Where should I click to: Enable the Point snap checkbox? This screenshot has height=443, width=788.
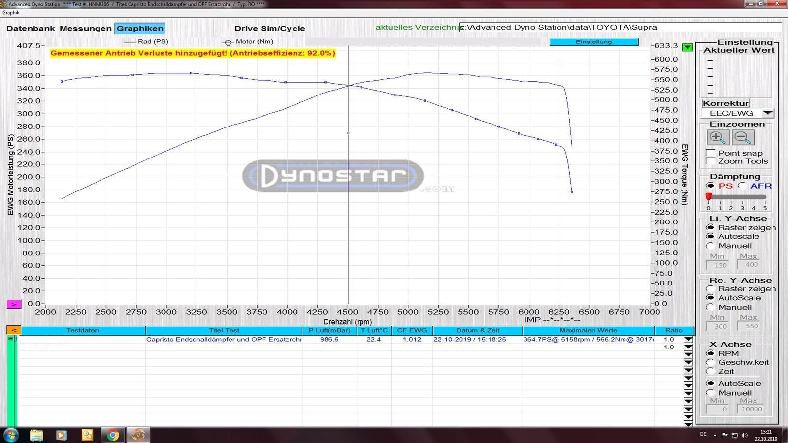click(711, 153)
